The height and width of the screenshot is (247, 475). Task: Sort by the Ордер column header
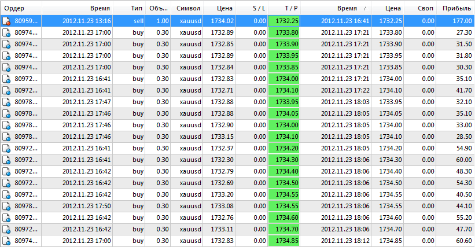click(x=21, y=8)
